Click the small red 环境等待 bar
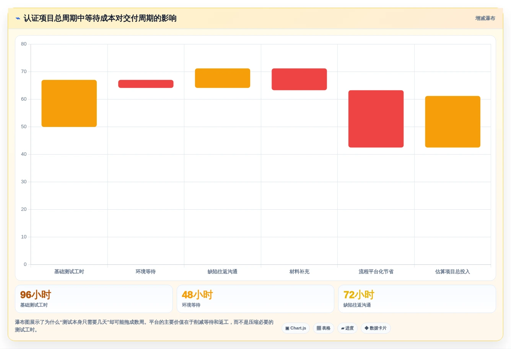 pyautogui.click(x=146, y=84)
